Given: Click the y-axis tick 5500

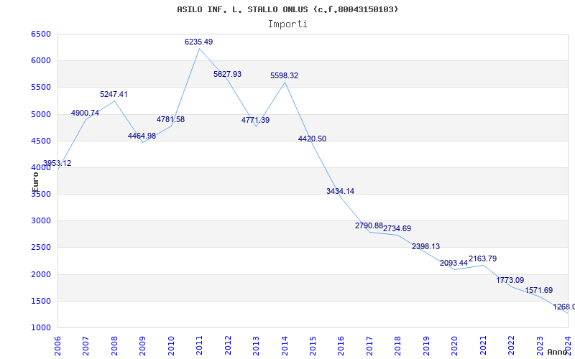Looking at the screenshot, I should pyautogui.click(x=41, y=88).
